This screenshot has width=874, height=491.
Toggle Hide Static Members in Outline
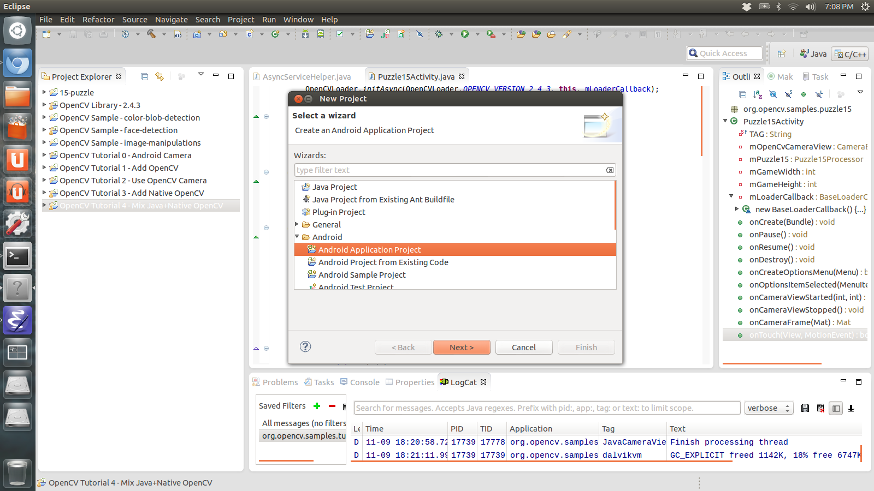tap(788, 94)
